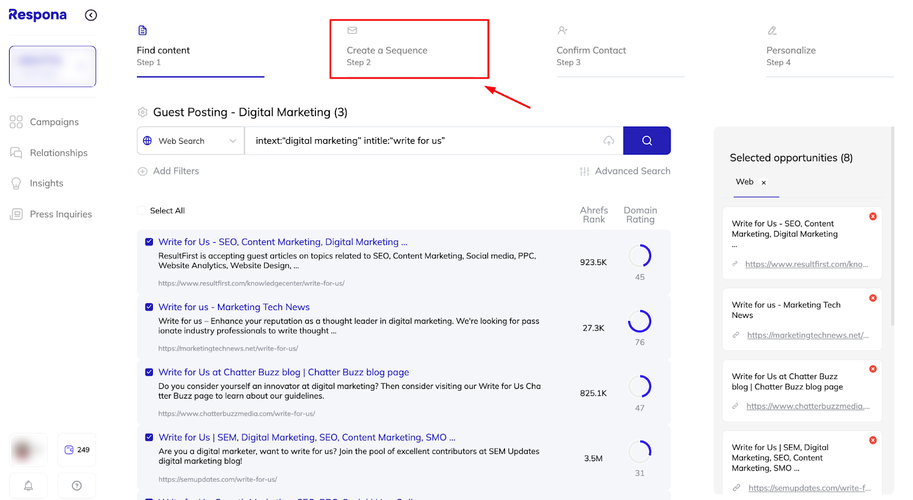Open Campaigns in the sidebar
913x500 pixels.
54,122
